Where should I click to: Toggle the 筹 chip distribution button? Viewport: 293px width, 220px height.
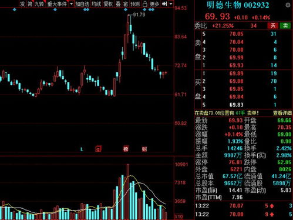point(30,4)
